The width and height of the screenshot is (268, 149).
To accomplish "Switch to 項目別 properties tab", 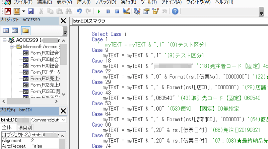I will pos(25,128).
